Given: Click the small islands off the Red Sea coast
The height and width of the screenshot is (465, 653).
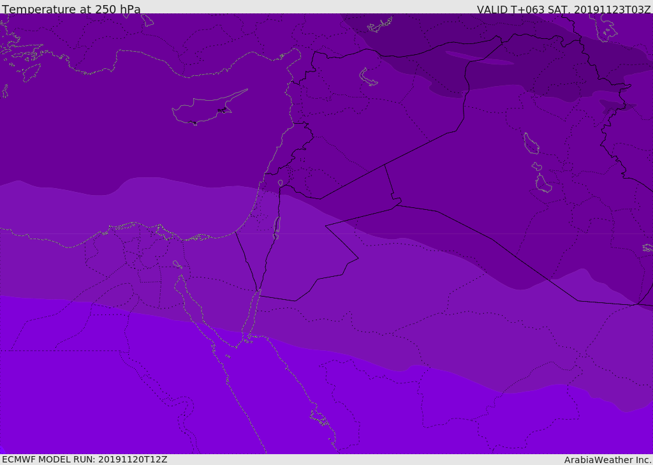Looking at the screenshot, I should (319, 418).
